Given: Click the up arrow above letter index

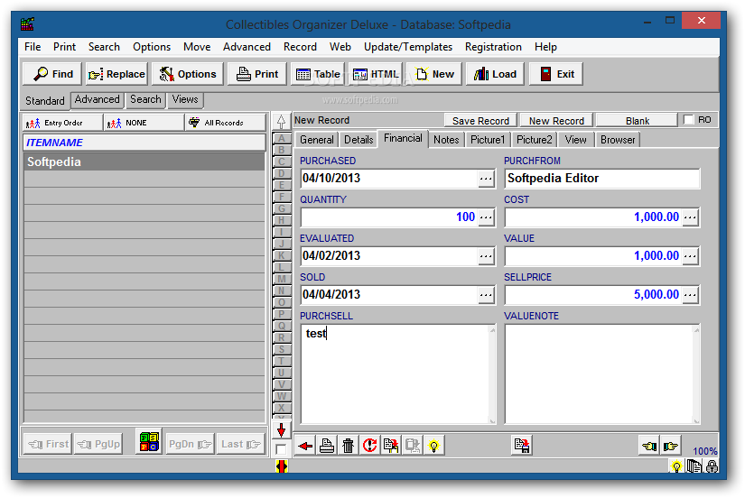Looking at the screenshot, I should 281,122.
